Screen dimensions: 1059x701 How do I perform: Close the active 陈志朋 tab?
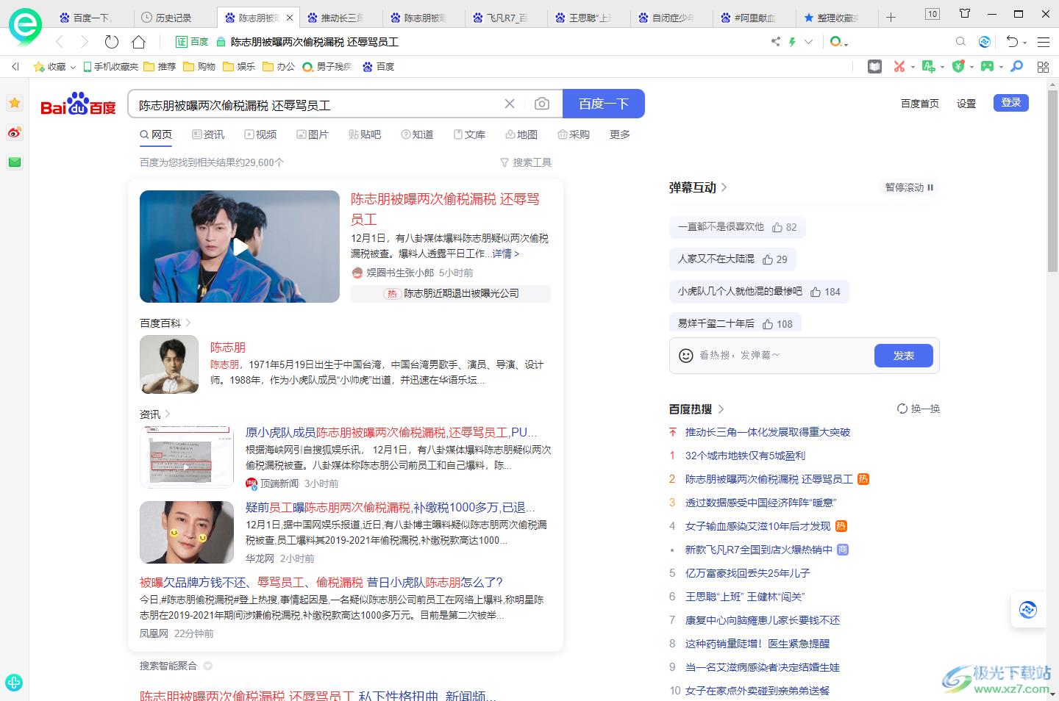coord(290,18)
